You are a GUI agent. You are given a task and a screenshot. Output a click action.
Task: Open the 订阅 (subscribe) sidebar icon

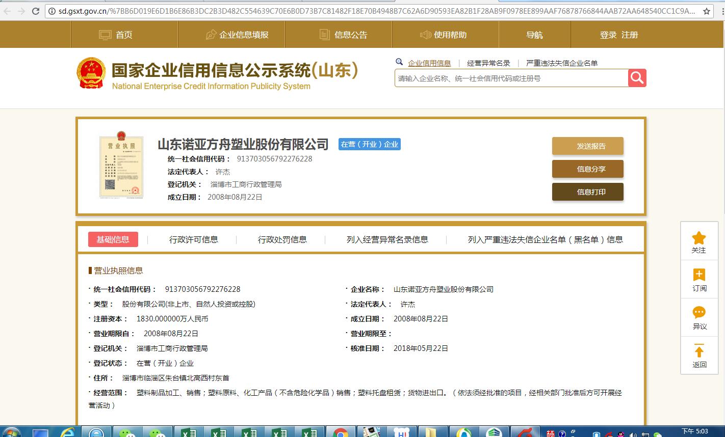(698, 277)
